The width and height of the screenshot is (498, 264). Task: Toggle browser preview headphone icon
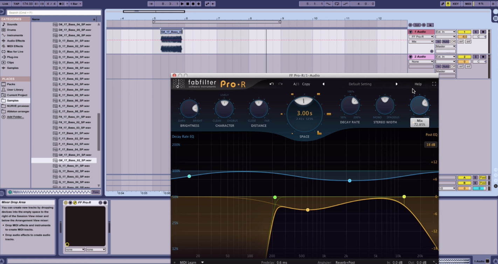click(x=10, y=192)
